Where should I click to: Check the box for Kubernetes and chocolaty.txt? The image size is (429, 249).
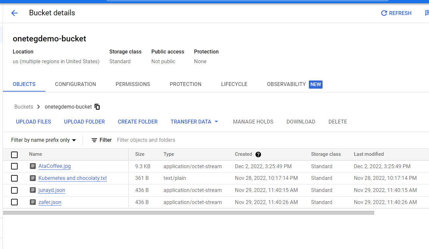[14, 178]
